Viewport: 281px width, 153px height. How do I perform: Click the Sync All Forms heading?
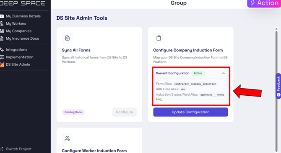pos(76,50)
